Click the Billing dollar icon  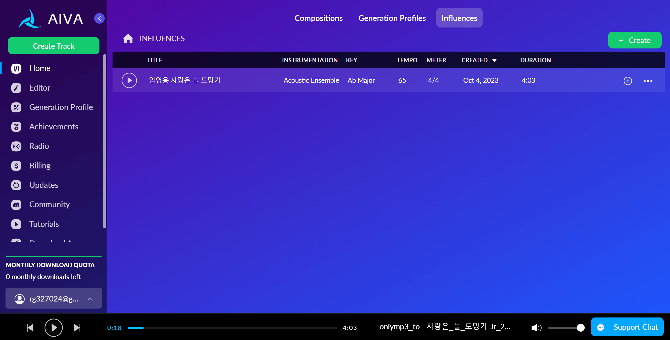tap(16, 166)
